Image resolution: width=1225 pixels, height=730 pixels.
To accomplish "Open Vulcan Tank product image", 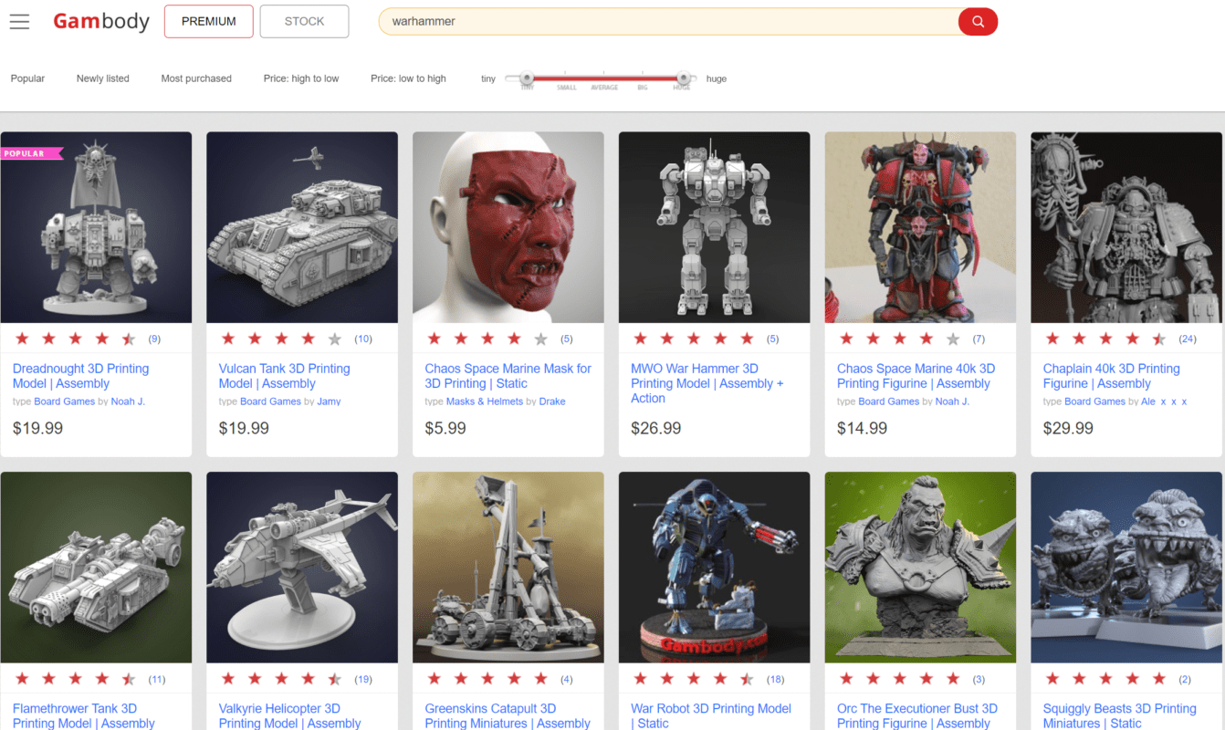I will [302, 227].
